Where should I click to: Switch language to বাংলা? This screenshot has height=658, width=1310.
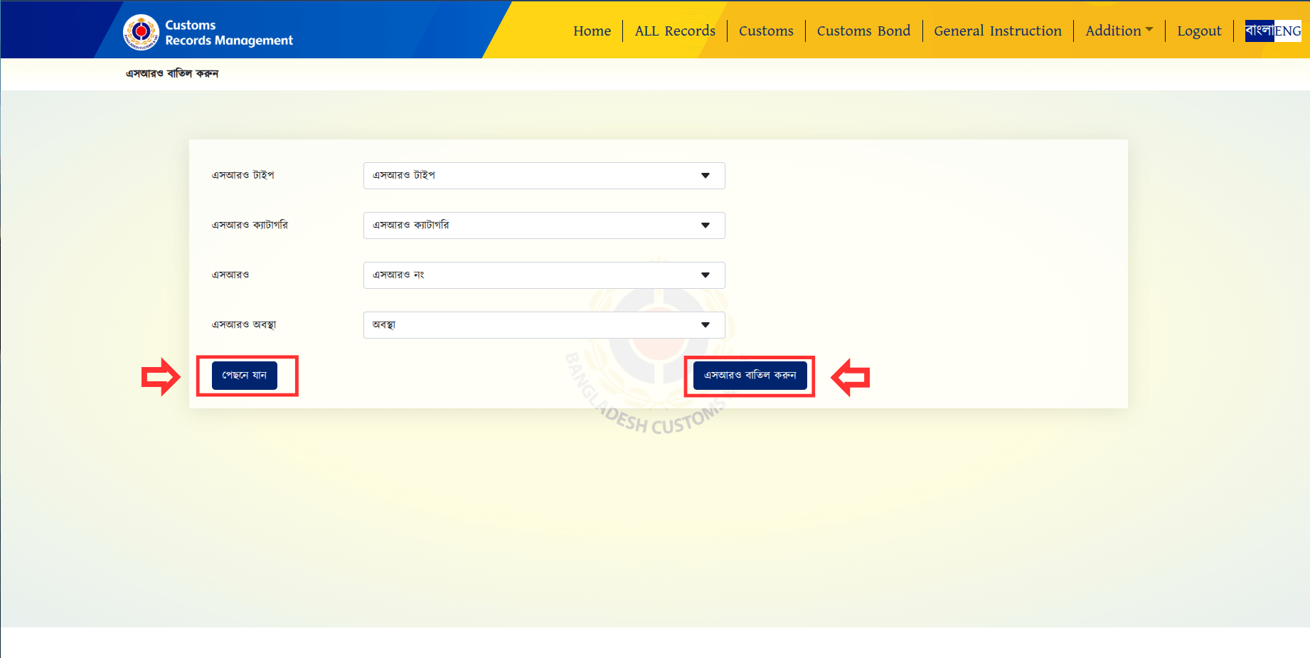click(x=1259, y=31)
